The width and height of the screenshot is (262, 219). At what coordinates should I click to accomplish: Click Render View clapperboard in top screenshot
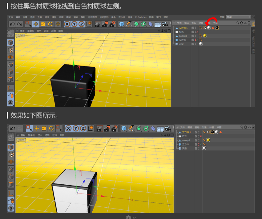pyautogui.click(x=97, y=24)
